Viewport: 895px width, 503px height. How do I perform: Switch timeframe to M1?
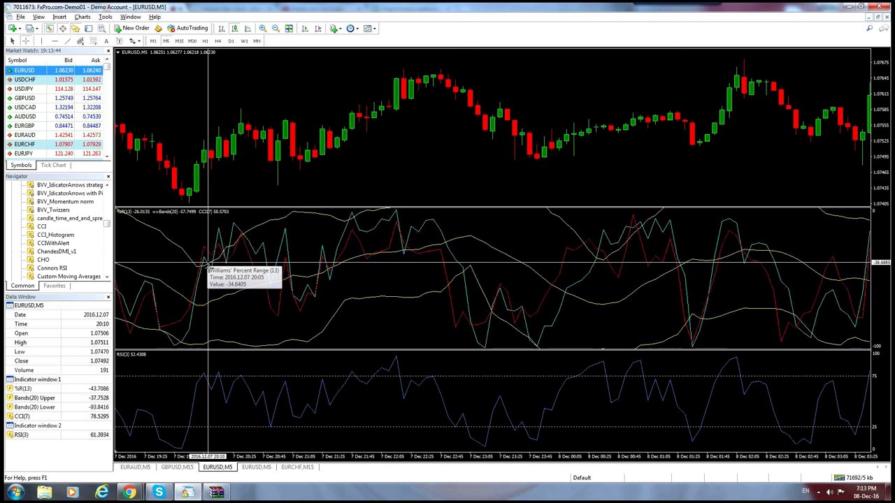click(x=153, y=41)
